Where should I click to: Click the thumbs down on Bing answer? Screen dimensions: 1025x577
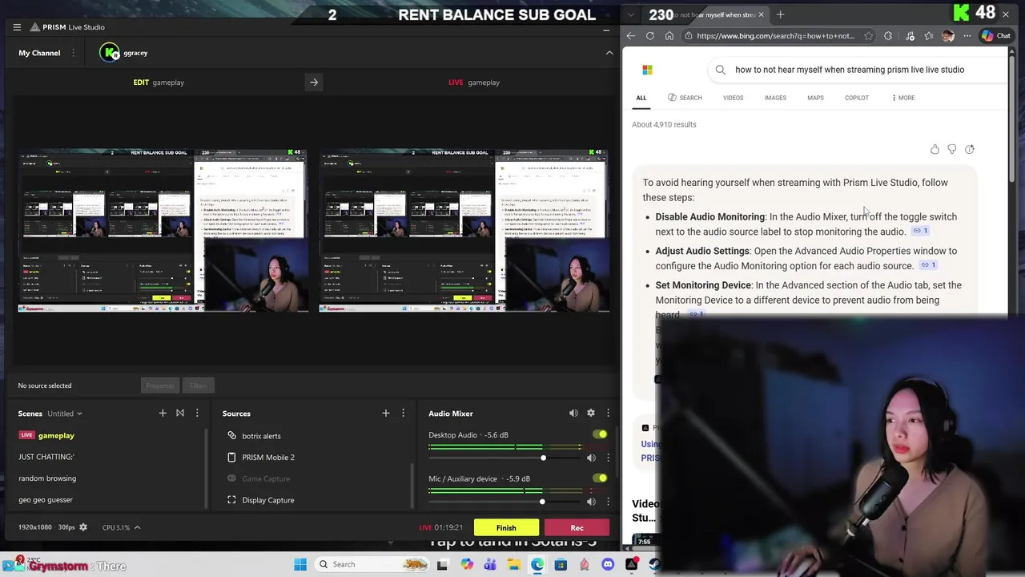point(952,149)
